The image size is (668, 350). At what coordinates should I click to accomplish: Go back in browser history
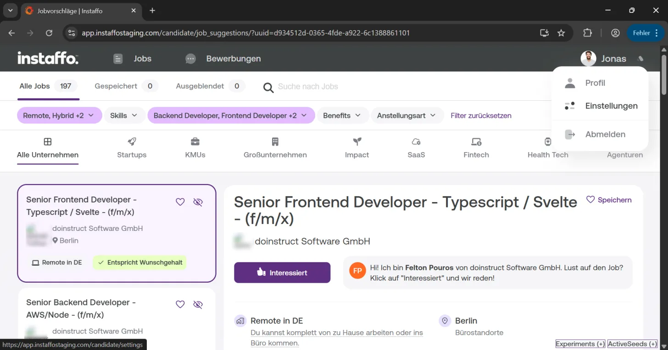tap(12, 33)
